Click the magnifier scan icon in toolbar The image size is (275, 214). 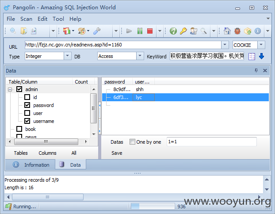tap(13, 31)
